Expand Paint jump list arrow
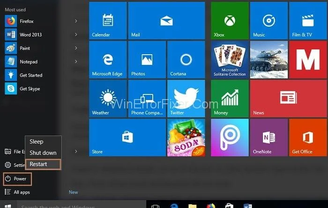 [x=76, y=48]
